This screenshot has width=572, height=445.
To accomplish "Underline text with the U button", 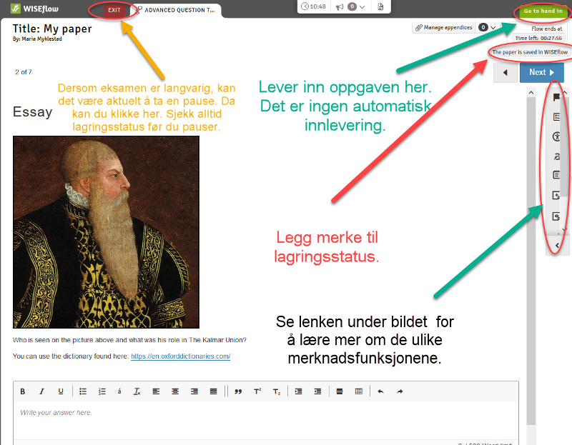I will [61, 391].
